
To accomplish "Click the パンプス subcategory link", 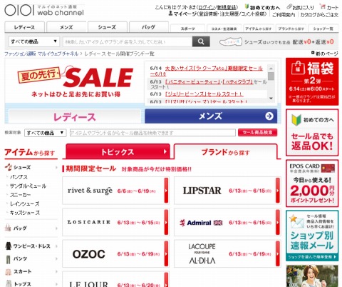I will pos(19,177).
